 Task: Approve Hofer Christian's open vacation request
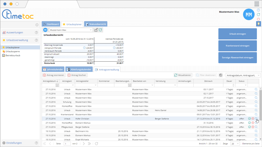(x=249, y=119)
